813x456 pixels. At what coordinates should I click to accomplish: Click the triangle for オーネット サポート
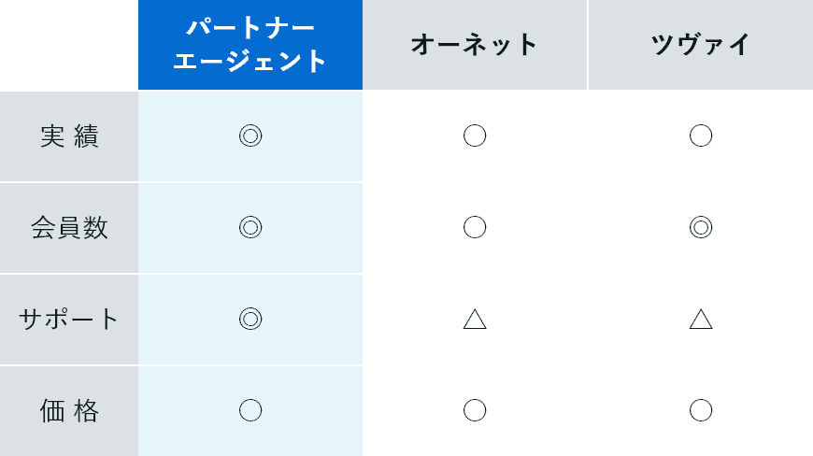(475, 320)
